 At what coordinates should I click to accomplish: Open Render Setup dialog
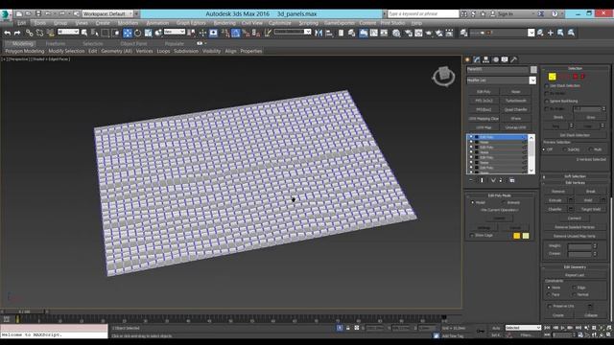pos(408,34)
